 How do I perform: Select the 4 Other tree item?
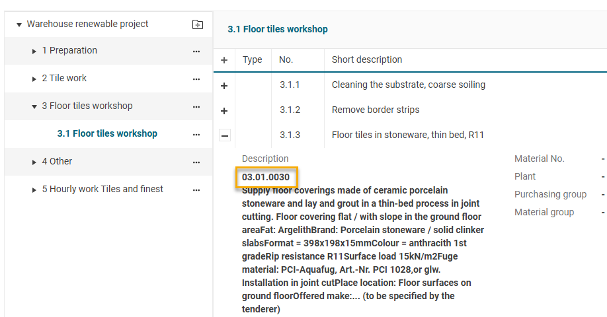[57, 161]
